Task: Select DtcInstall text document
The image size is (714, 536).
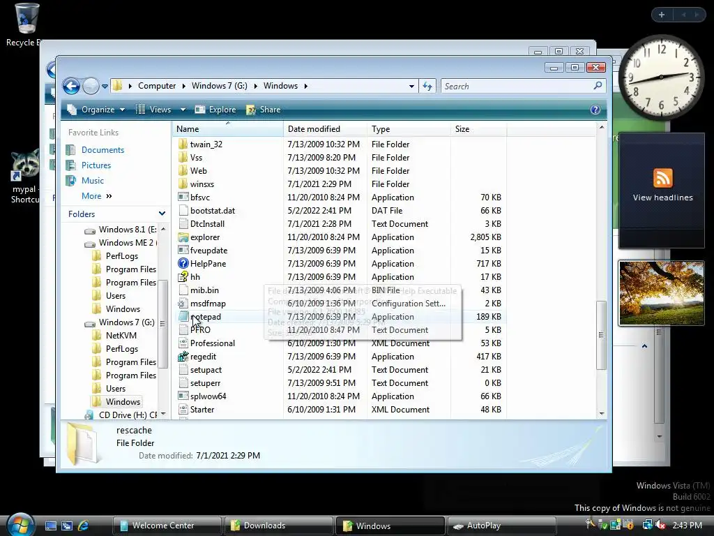Action: [x=207, y=223]
